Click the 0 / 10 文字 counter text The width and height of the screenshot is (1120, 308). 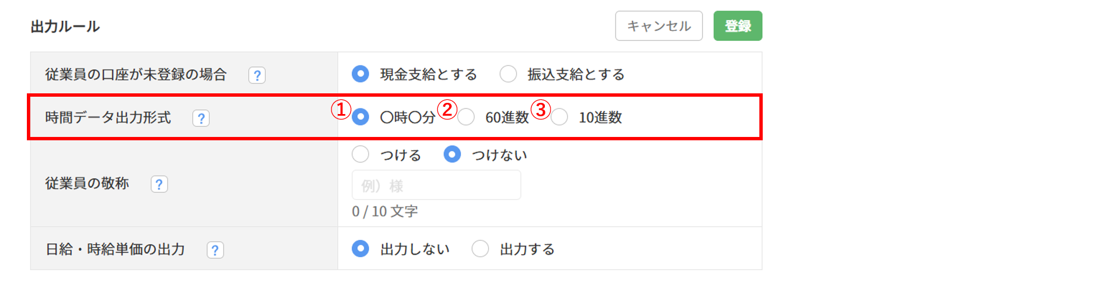tap(385, 211)
